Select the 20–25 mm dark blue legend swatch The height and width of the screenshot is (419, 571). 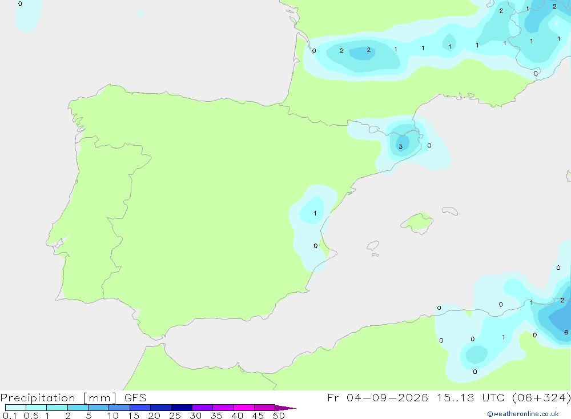[161, 408]
